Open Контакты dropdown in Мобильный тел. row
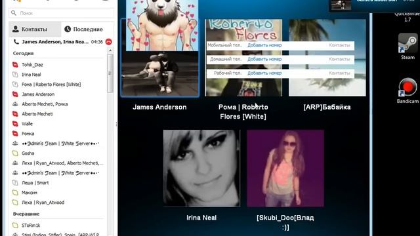 339,45
